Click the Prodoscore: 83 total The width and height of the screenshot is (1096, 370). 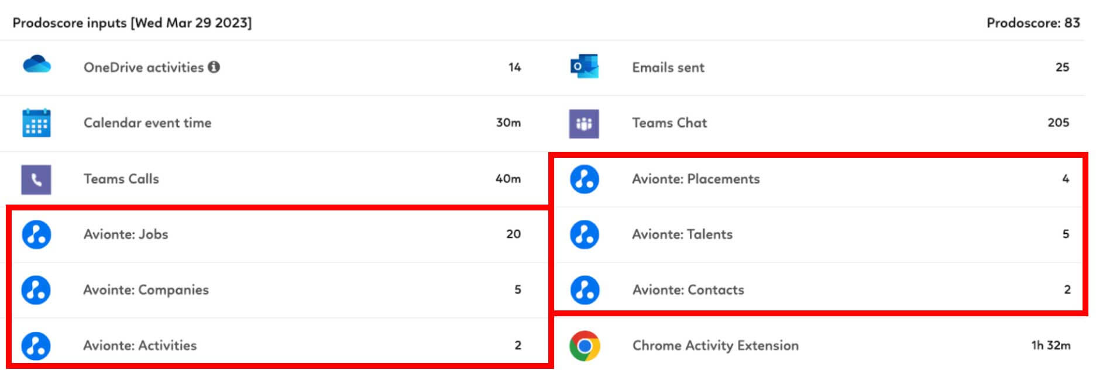1033,23
